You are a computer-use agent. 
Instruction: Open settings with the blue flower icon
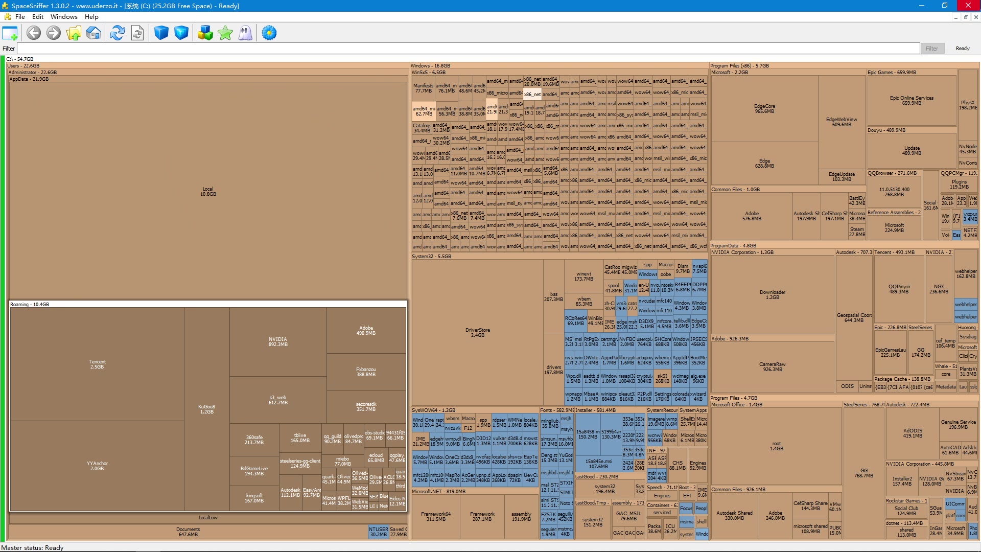[269, 33]
